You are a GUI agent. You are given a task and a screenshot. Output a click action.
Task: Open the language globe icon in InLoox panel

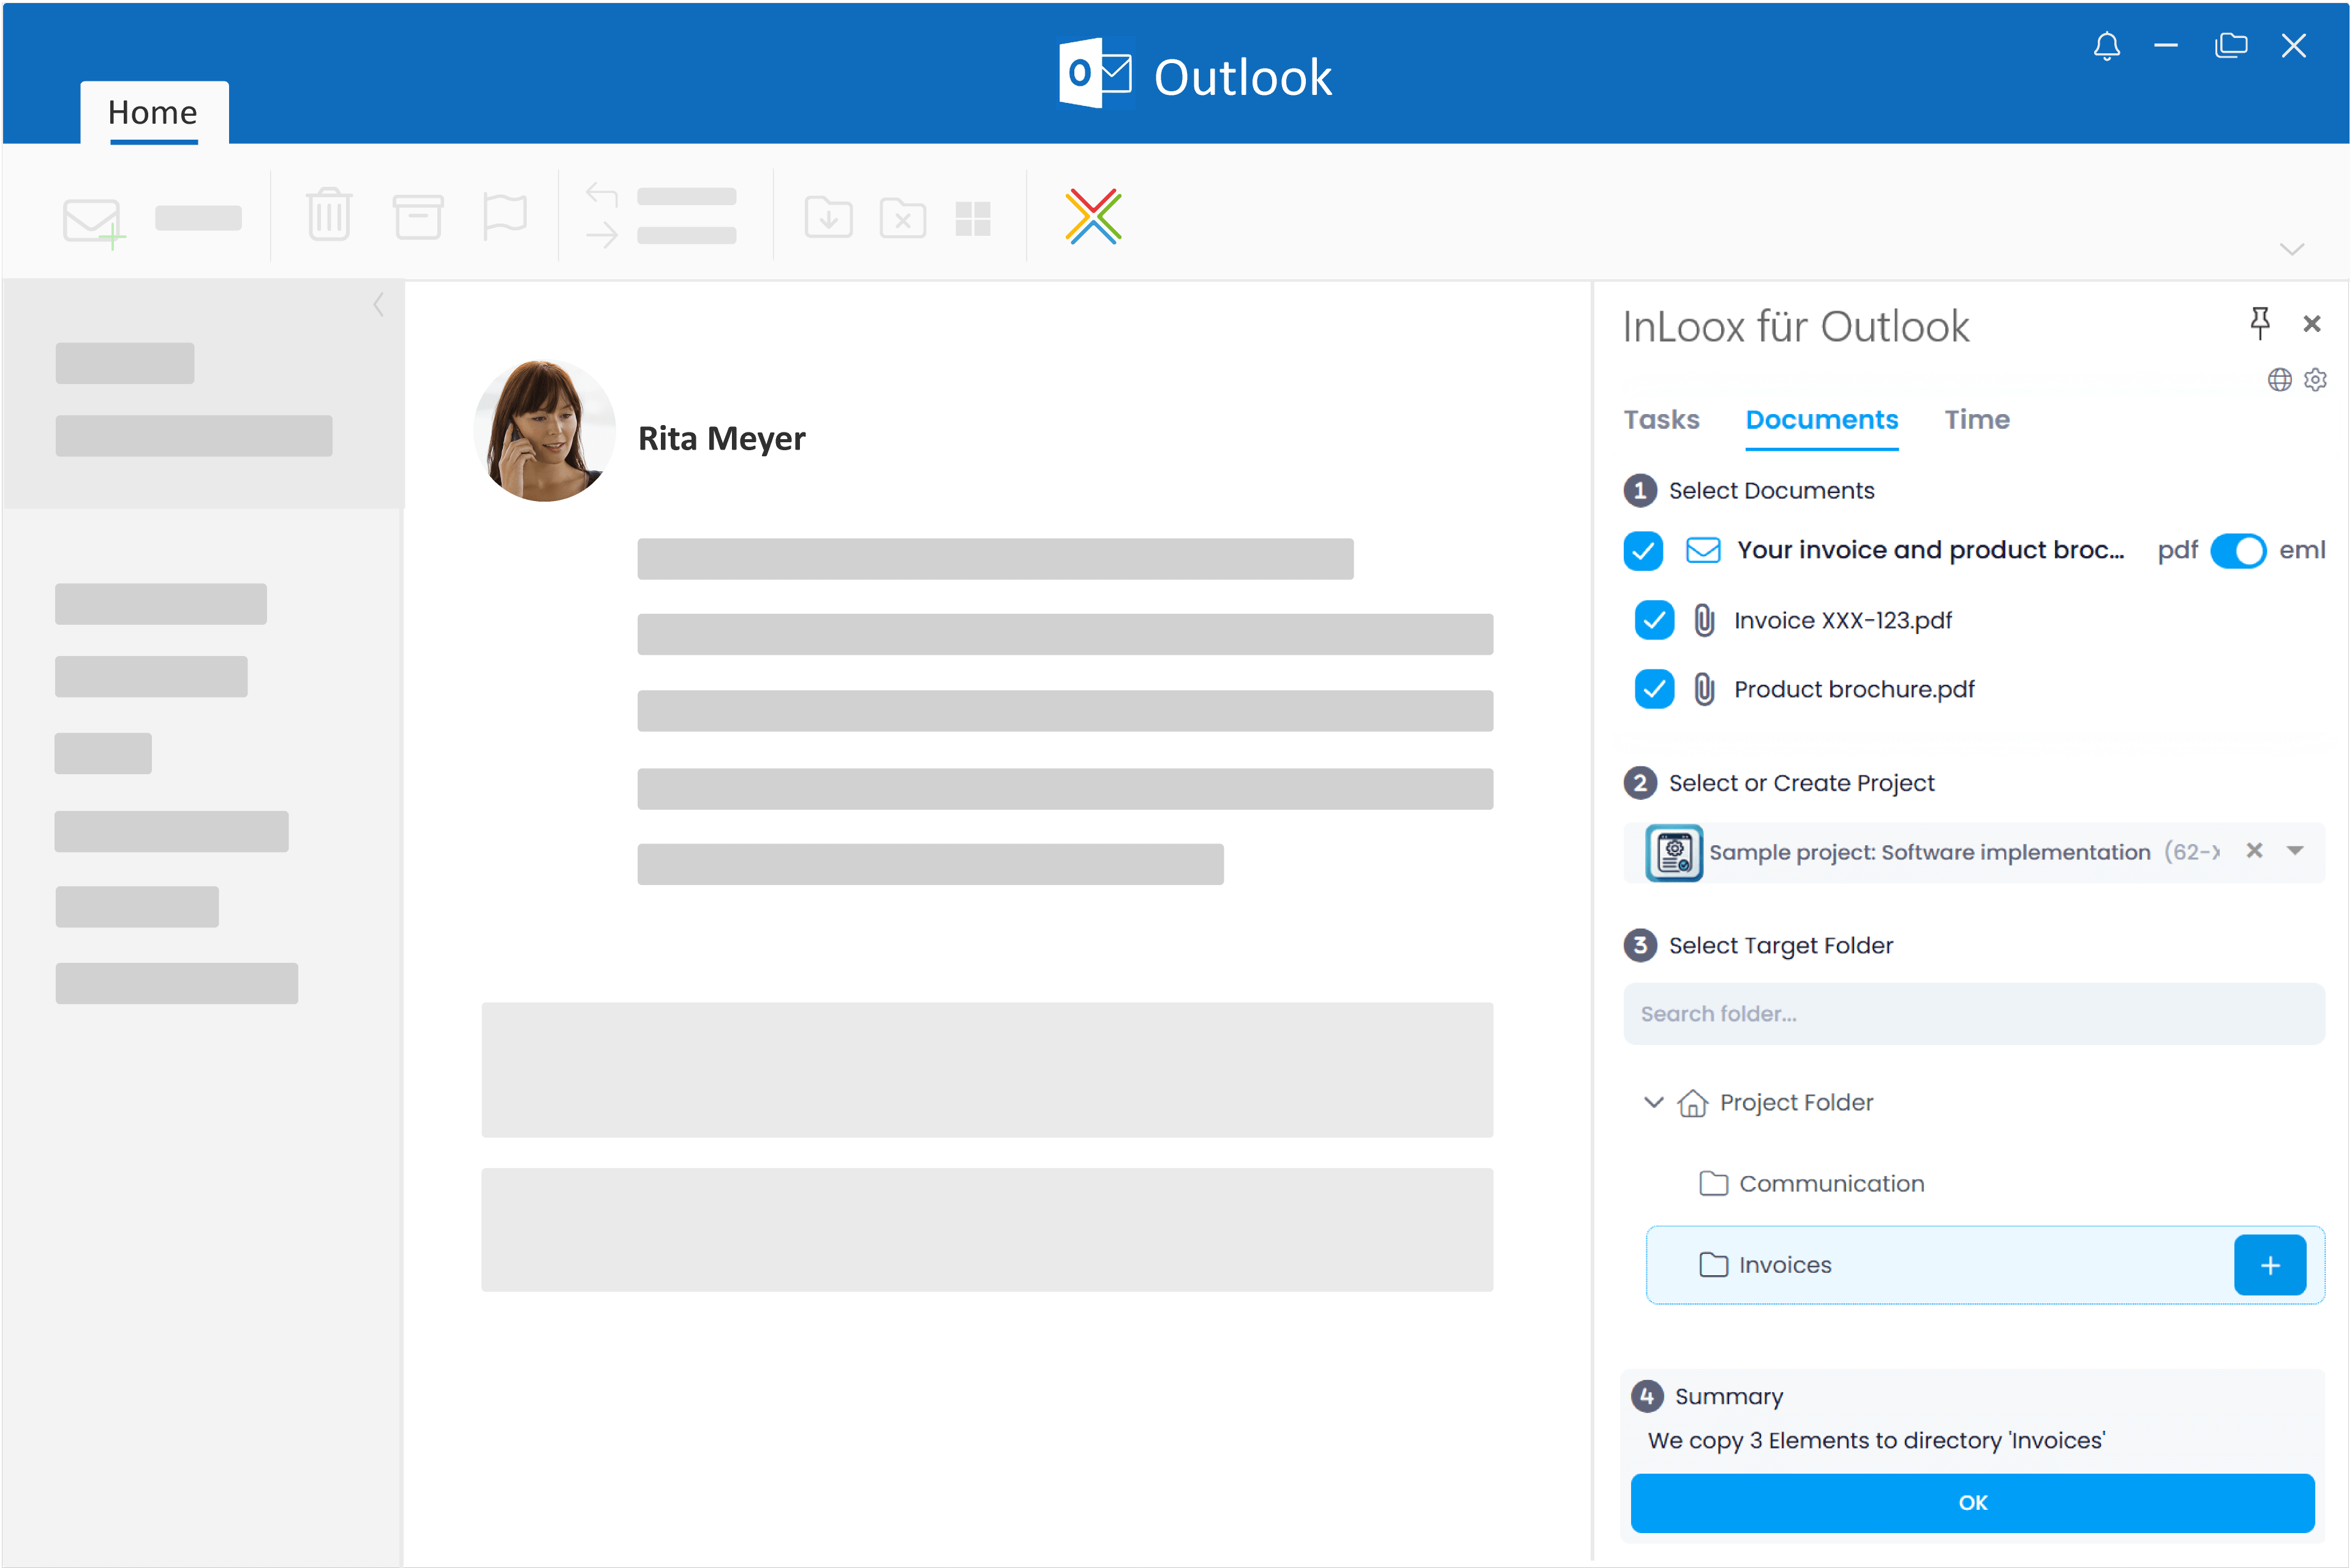[x=2280, y=380]
